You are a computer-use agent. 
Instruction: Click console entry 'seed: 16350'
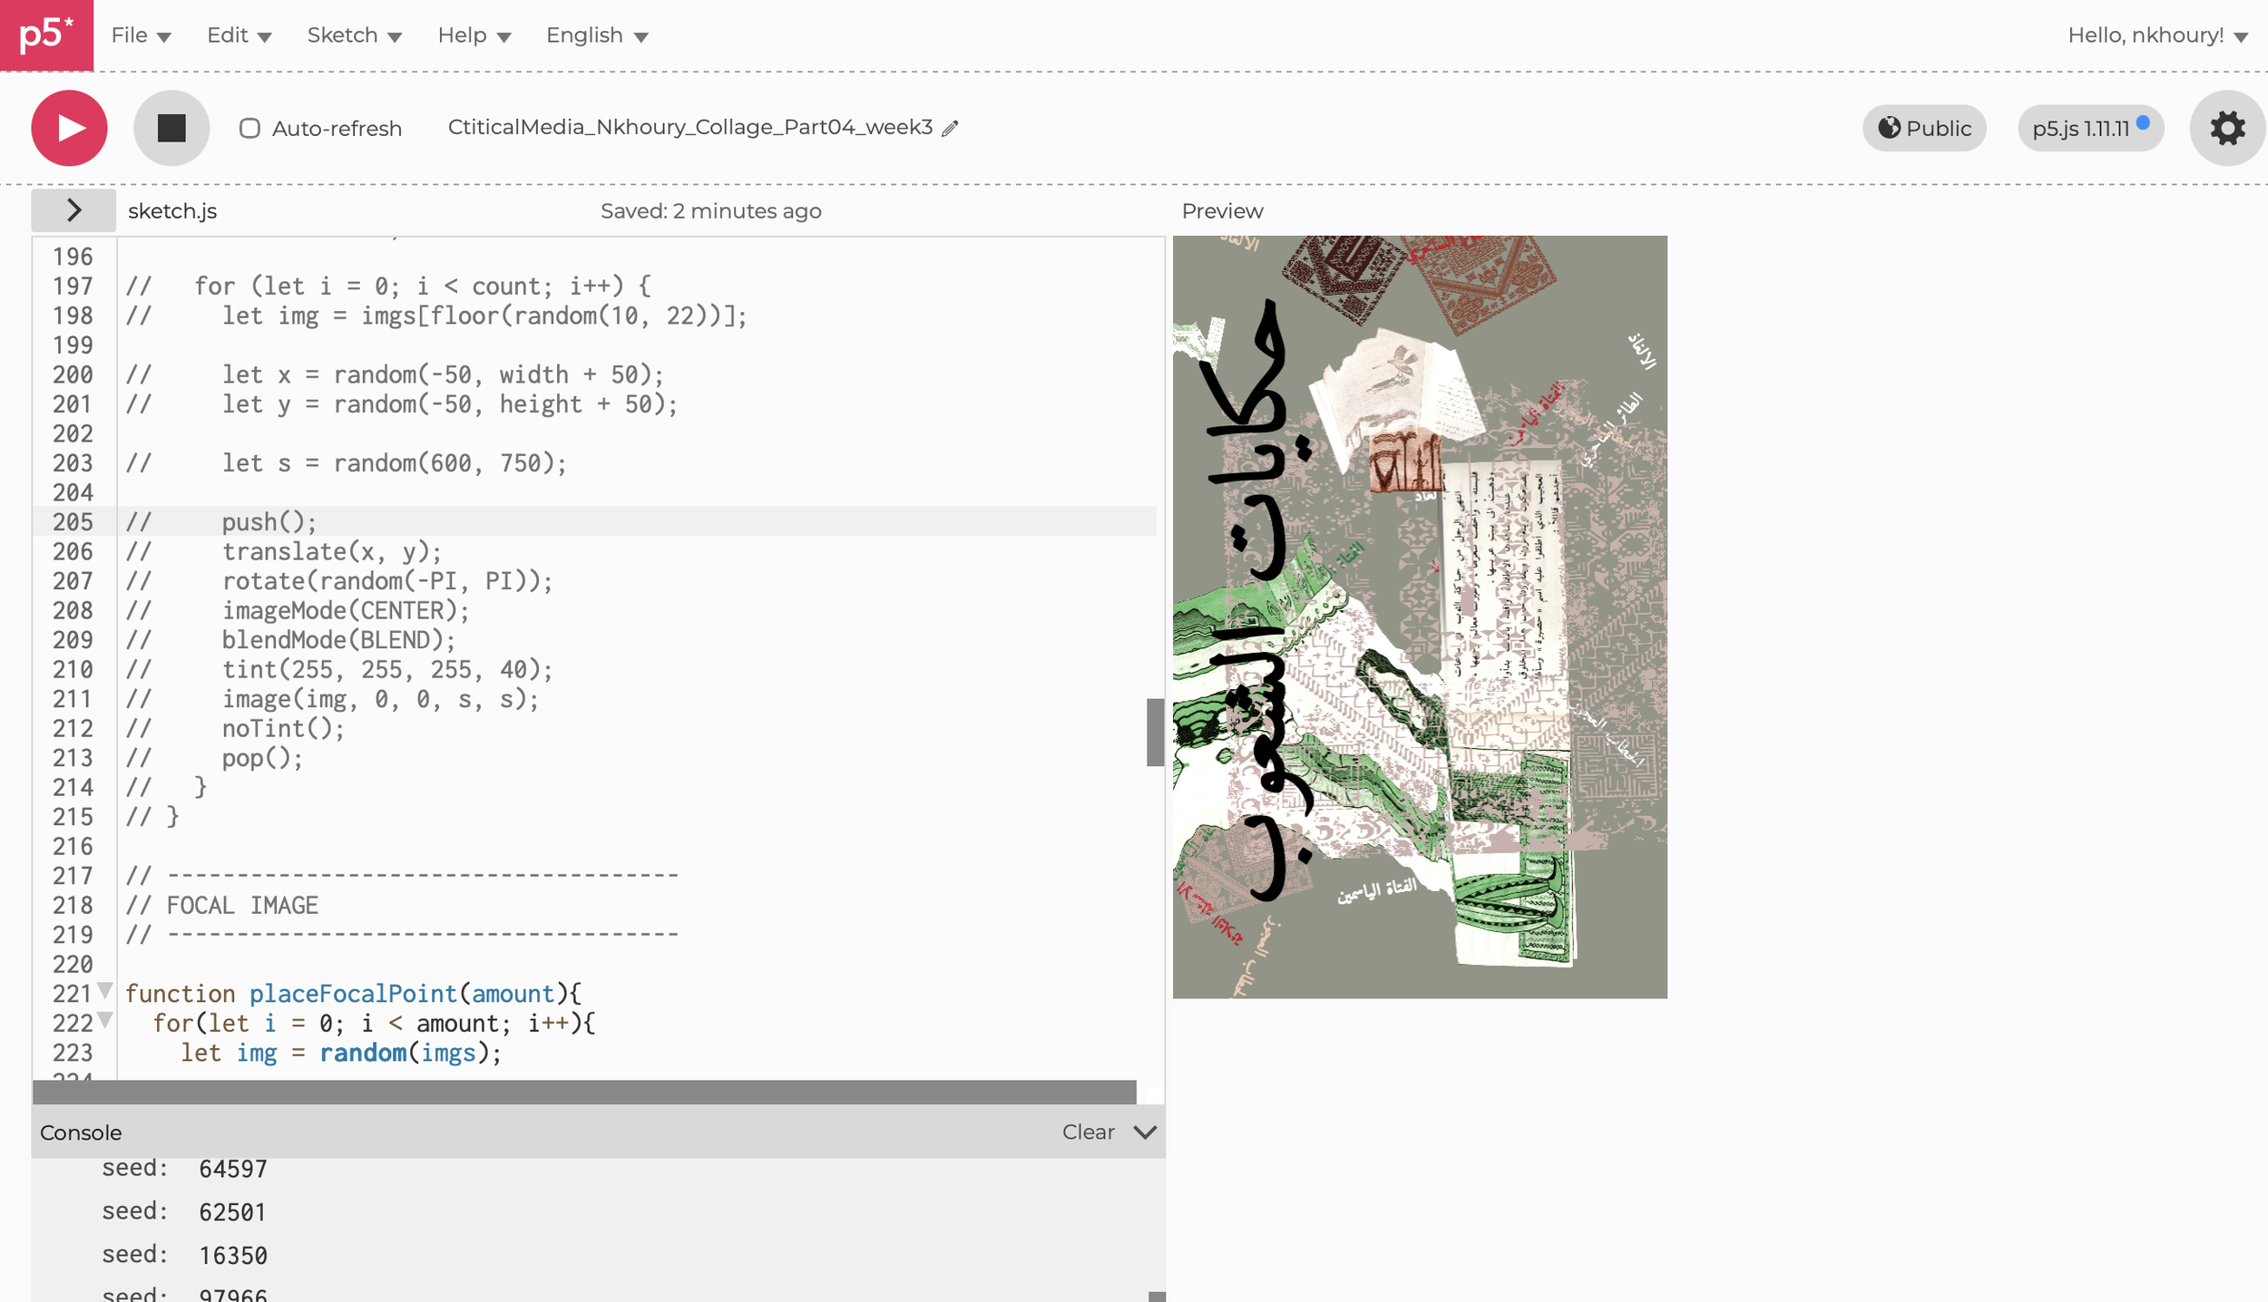click(184, 1255)
